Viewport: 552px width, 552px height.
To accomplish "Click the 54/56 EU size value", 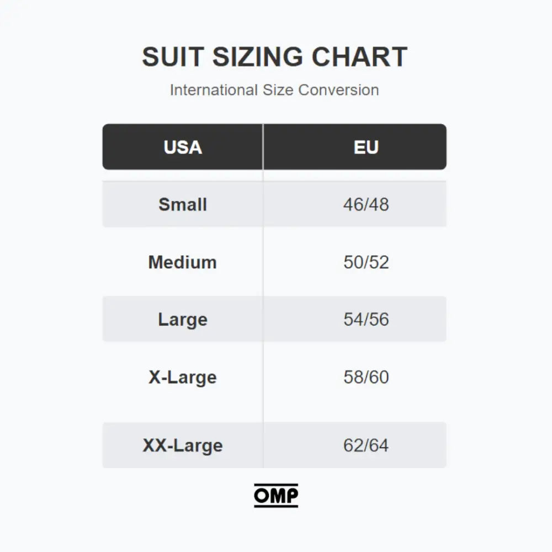I will coord(366,319).
